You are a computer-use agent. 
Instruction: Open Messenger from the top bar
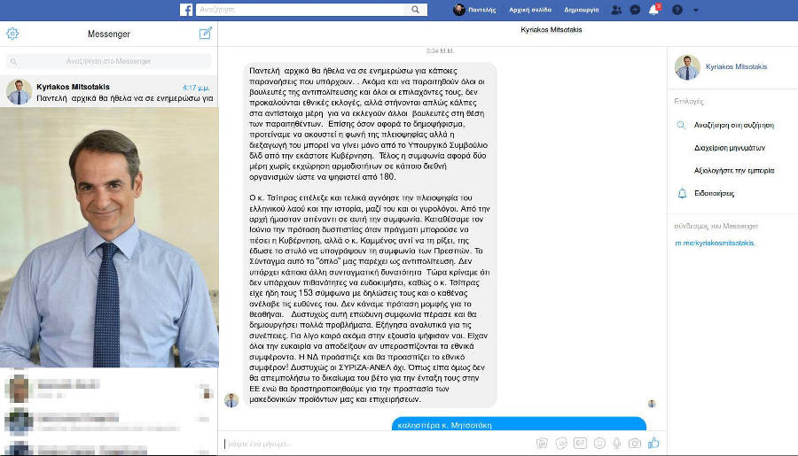(635, 10)
